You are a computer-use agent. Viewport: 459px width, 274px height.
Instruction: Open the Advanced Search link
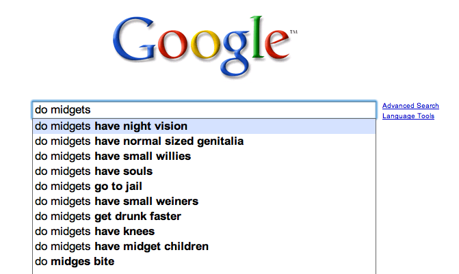coord(410,106)
